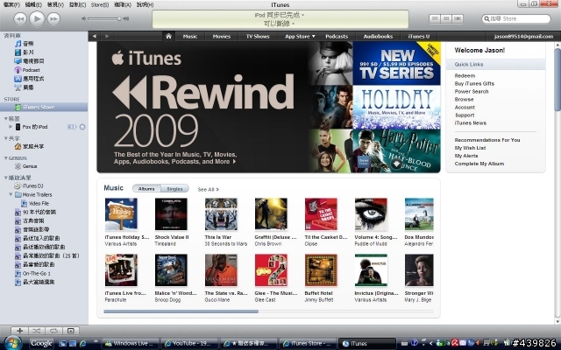Image resolution: width=561 pixels, height=350 pixels.
Task: Open the Movies store tab
Action: (x=222, y=36)
